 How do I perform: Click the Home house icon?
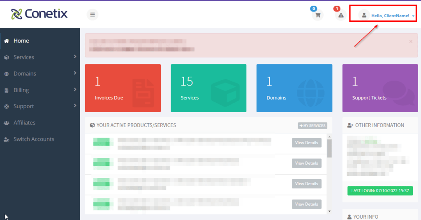click(x=7, y=41)
